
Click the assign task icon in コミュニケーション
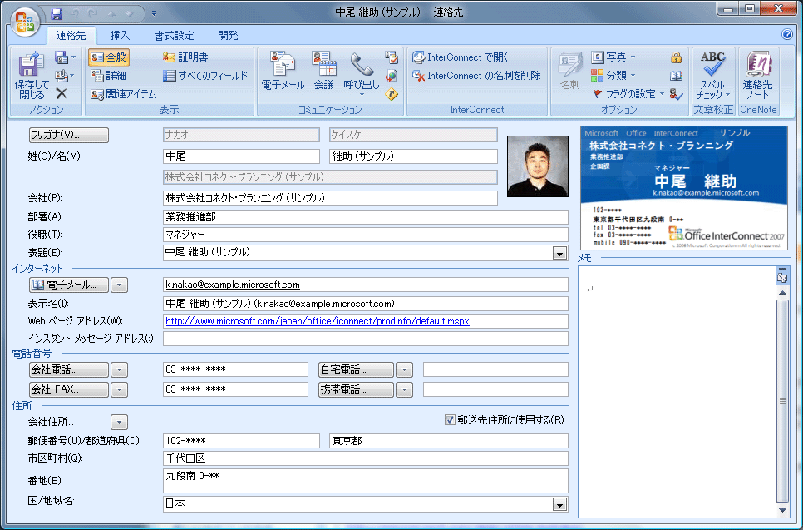(x=392, y=57)
